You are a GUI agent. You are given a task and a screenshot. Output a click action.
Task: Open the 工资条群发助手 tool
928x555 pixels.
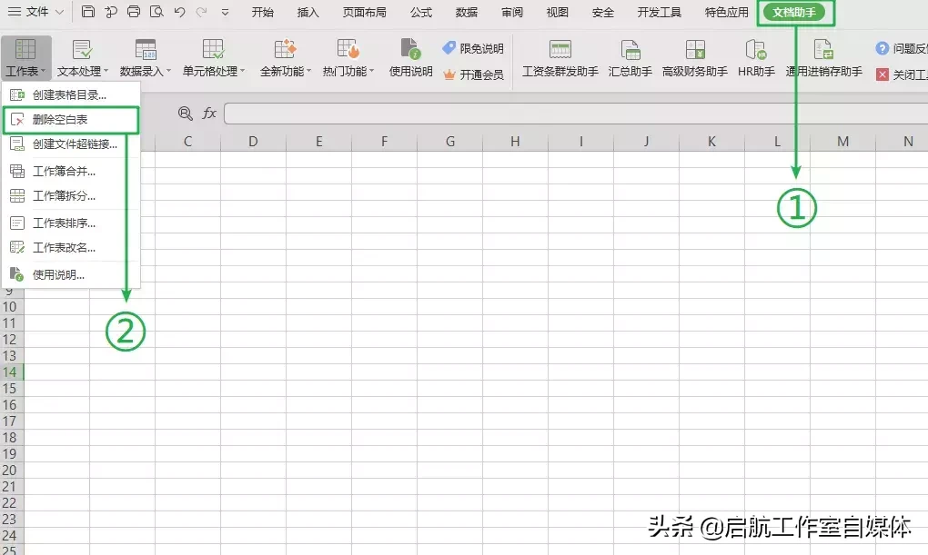pyautogui.click(x=560, y=57)
